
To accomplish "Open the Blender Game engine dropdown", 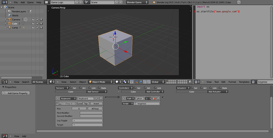I will pos(137,2).
